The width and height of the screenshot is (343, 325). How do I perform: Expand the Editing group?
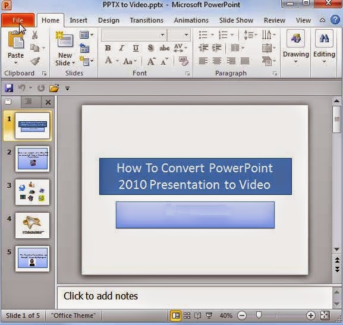pos(324,48)
